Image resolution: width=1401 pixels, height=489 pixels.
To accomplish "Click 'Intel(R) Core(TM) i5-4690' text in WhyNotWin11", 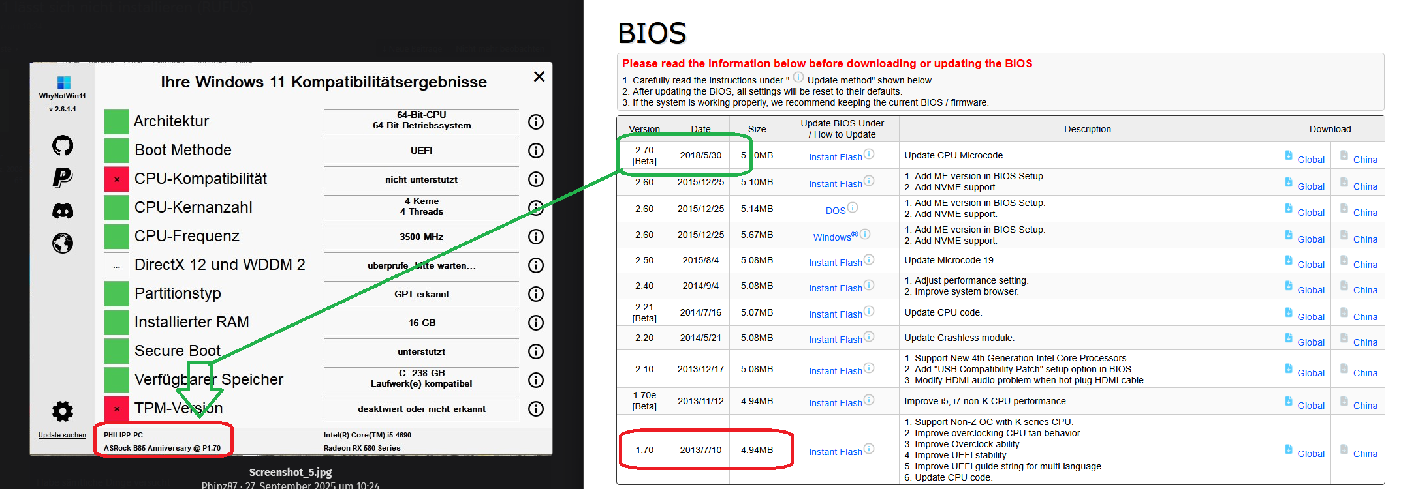I will click(368, 435).
